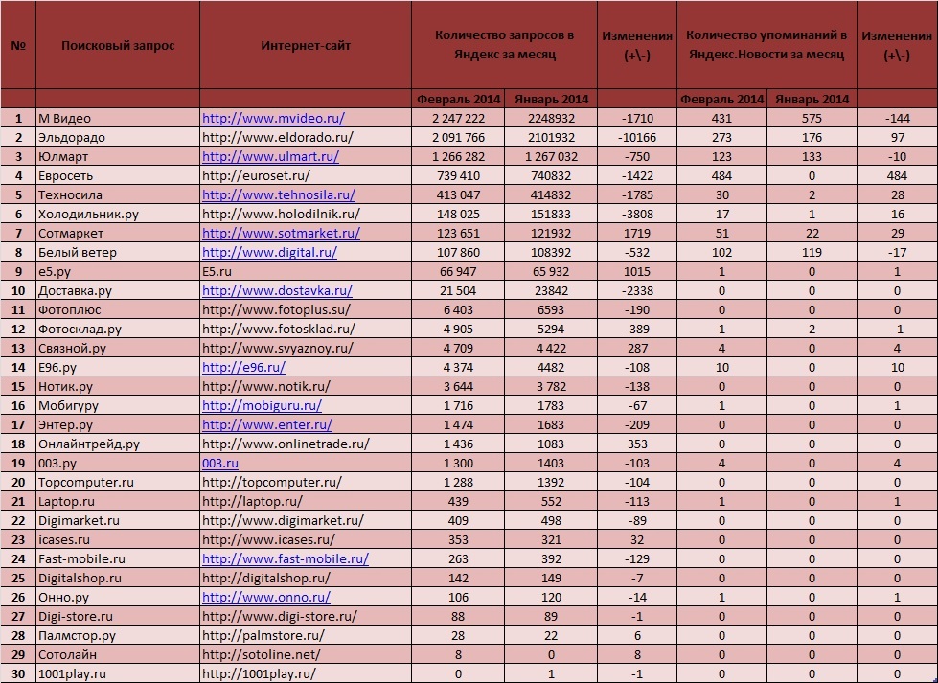Select the 'Digi-store.ru' query cell
The width and height of the screenshot is (938, 683).
pyautogui.click(x=118, y=616)
